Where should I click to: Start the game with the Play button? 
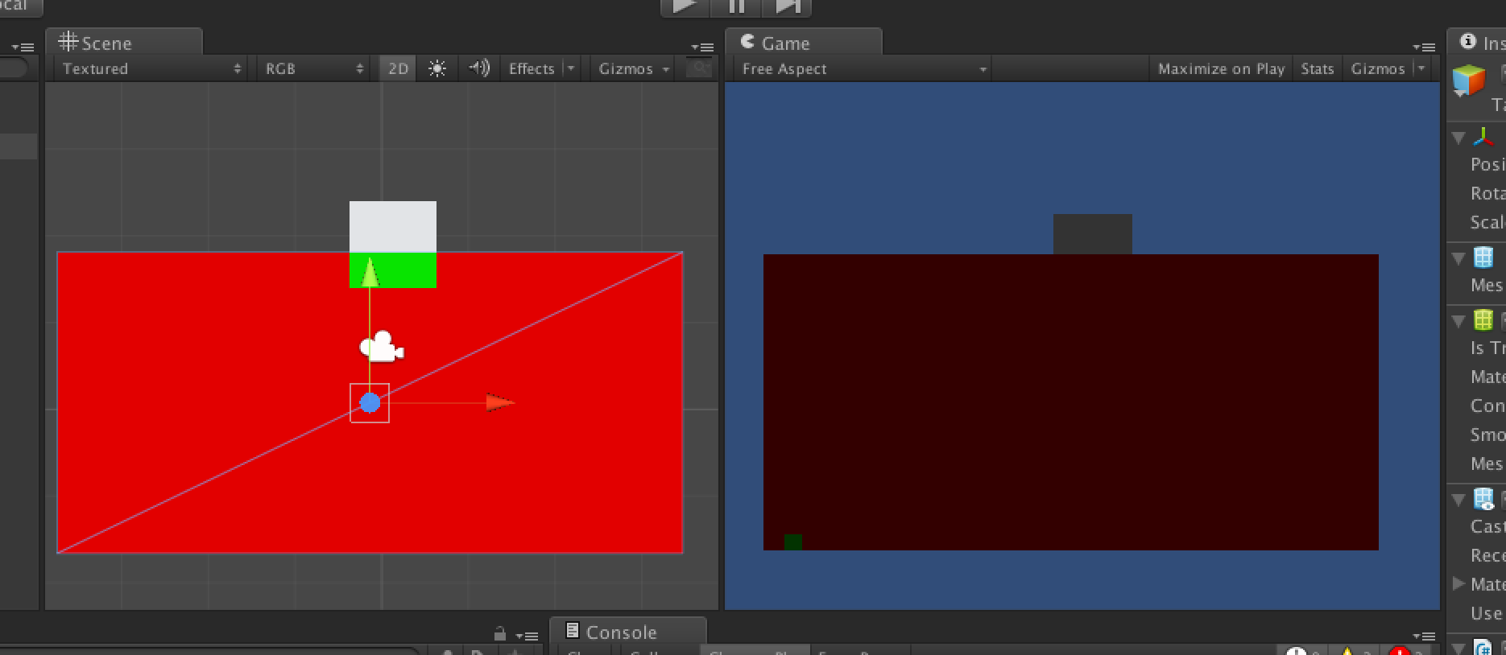click(685, 6)
